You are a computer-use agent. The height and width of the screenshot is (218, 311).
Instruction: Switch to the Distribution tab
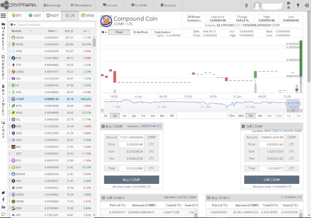pyautogui.click(x=162, y=32)
